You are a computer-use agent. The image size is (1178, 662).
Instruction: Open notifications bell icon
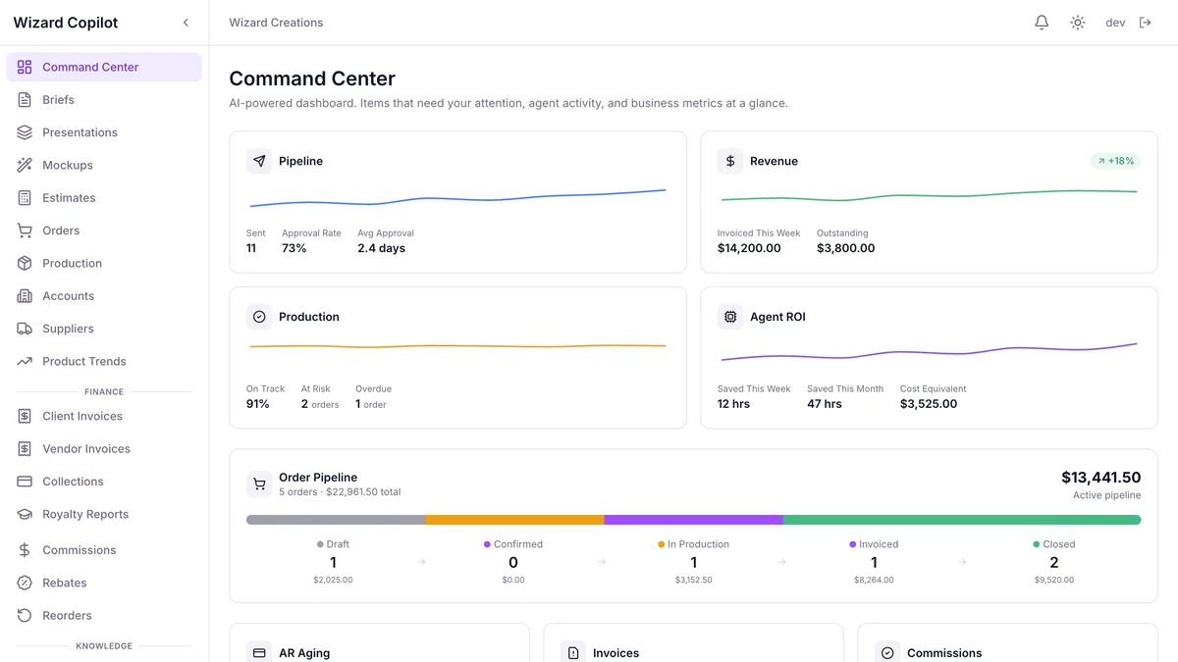(1042, 23)
